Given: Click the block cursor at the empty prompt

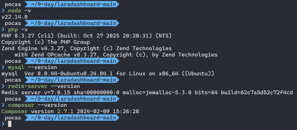Looking at the screenshot, I should pyautogui.click(x=10, y=124).
